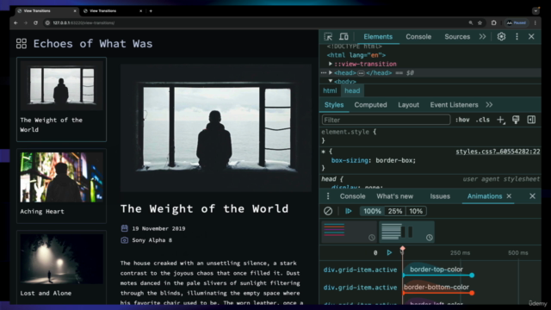
Task: Go back in browser history
Action: tap(15, 23)
